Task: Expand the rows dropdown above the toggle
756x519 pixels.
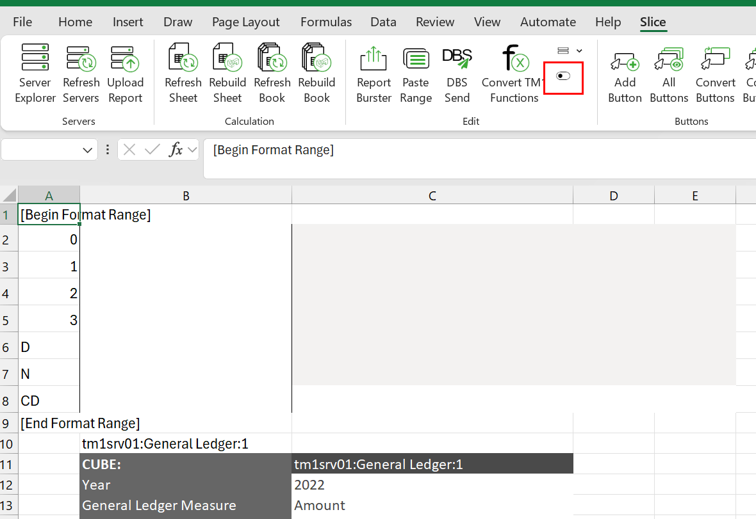Action: pyautogui.click(x=570, y=51)
